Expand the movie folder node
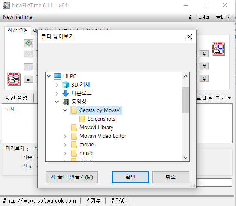Viewport: 236px width, 206px height. pos(65,145)
